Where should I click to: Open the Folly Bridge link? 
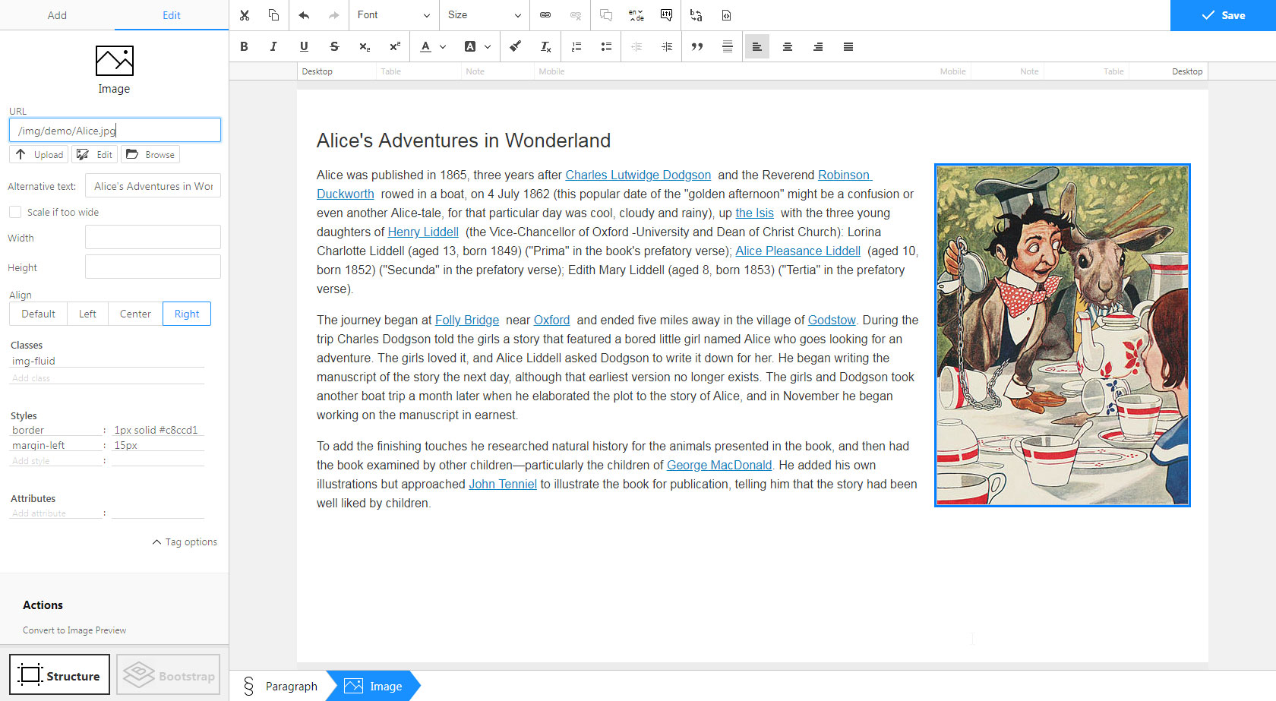[467, 320]
